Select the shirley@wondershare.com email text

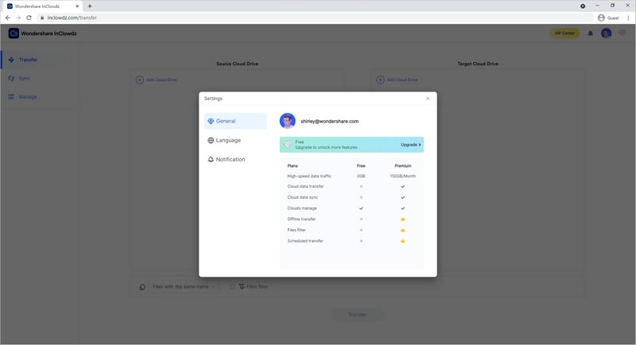(x=329, y=121)
